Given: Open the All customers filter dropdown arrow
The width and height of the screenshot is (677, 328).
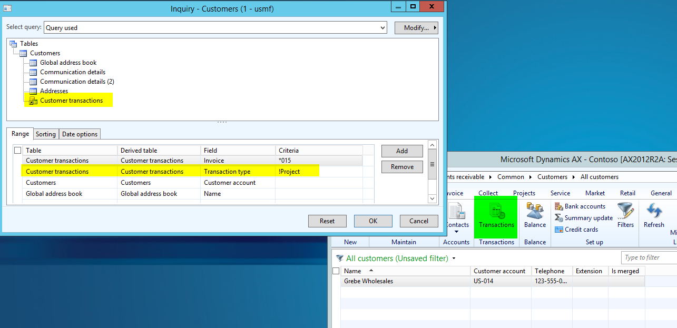Looking at the screenshot, I should 454,259.
